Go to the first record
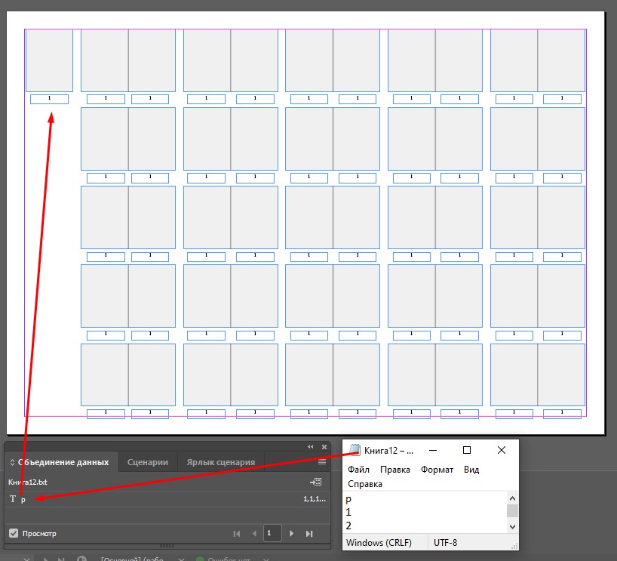The image size is (617, 561). pyautogui.click(x=237, y=533)
